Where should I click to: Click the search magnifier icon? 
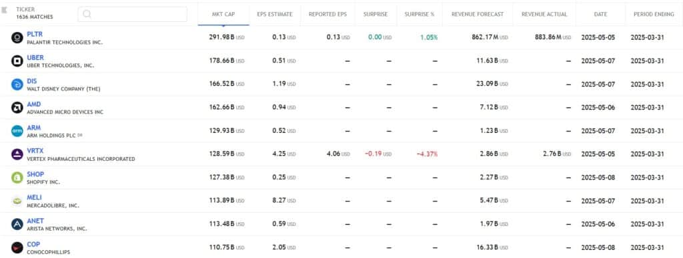coord(87,14)
